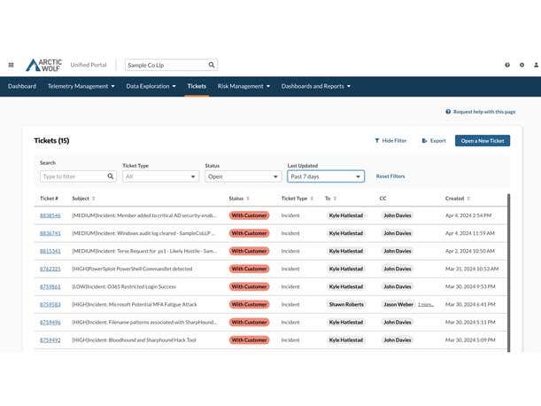The height and width of the screenshot is (406, 541).
Task: Click Reset Filters link
Action: tap(390, 176)
